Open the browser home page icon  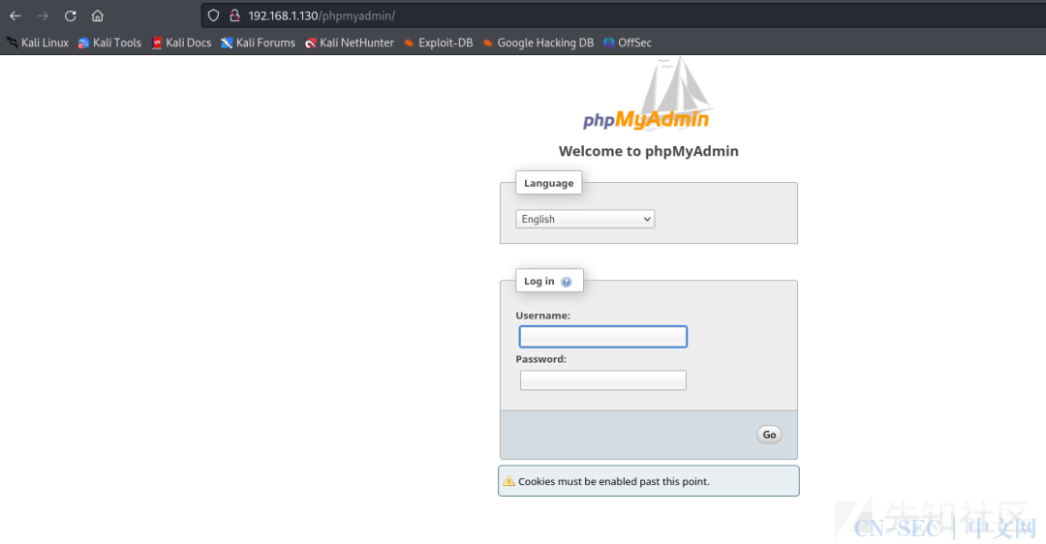click(x=98, y=15)
